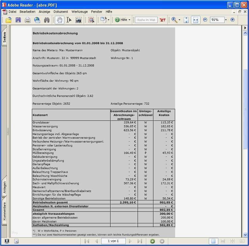Enable continuous page layout
The height and width of the screenshot is (246, 249).
coord(223,241)
